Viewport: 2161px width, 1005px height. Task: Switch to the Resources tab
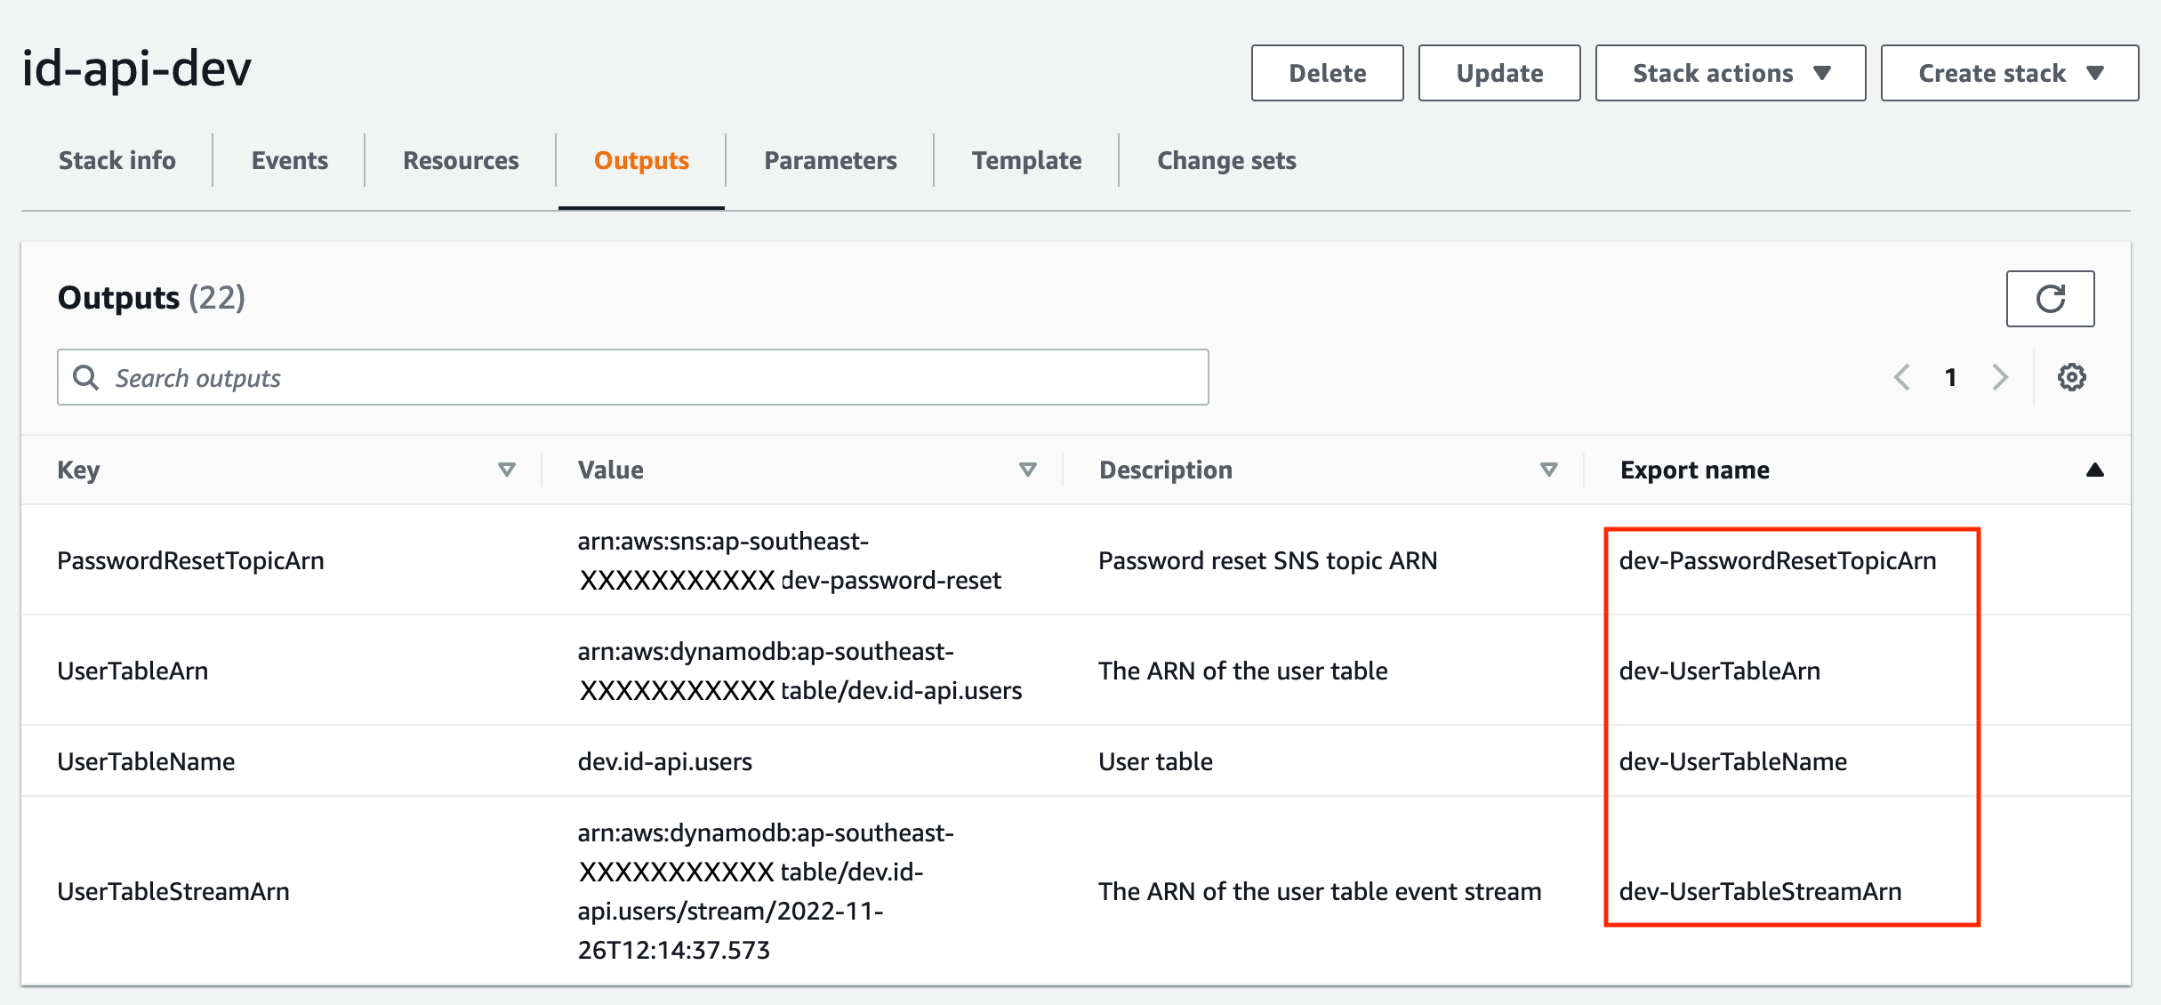461,160
